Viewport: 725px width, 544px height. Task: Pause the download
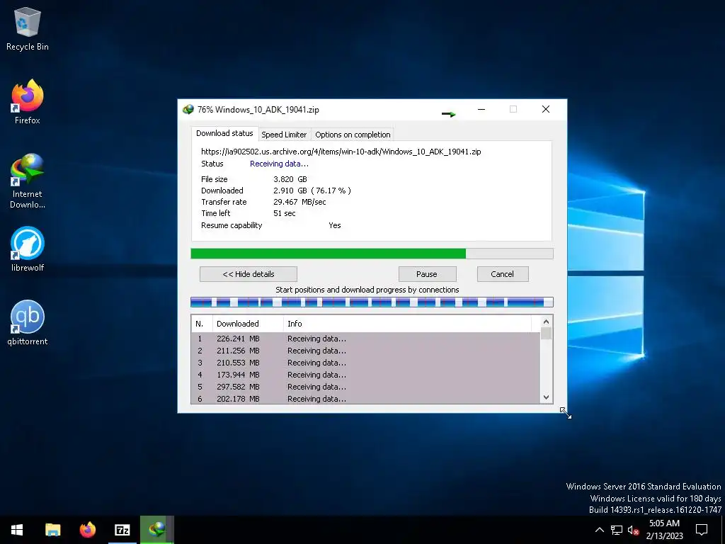pos(427,274)
